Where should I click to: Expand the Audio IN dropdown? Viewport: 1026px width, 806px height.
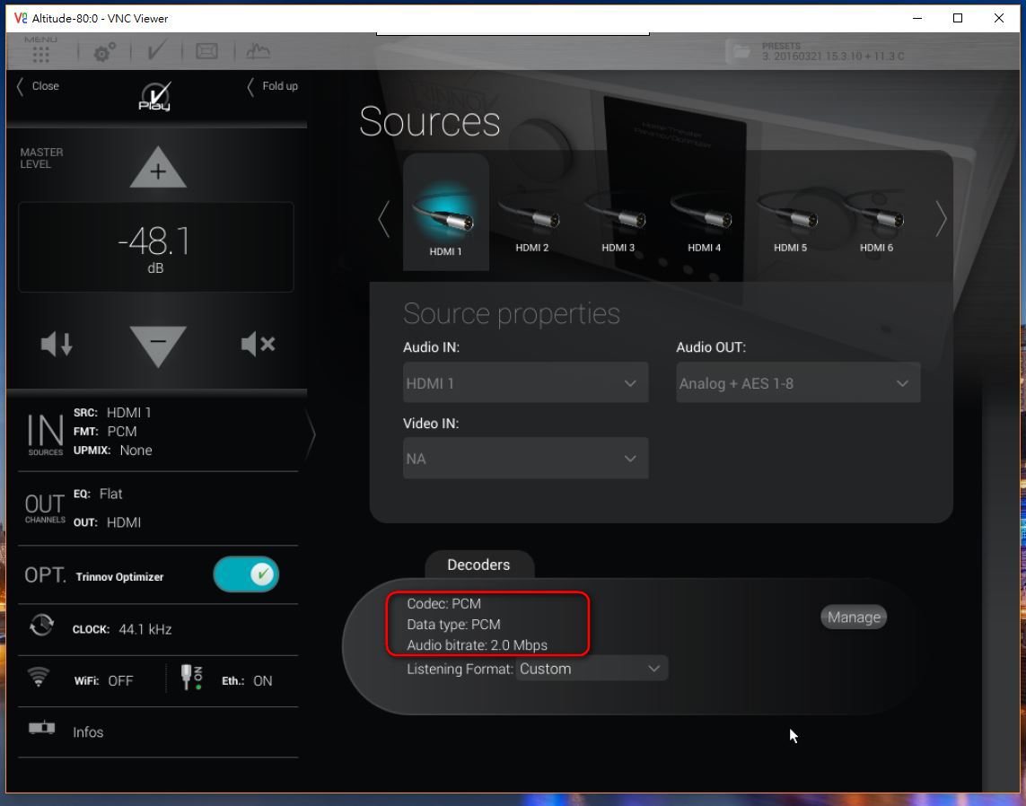click(x=525, y=383)
